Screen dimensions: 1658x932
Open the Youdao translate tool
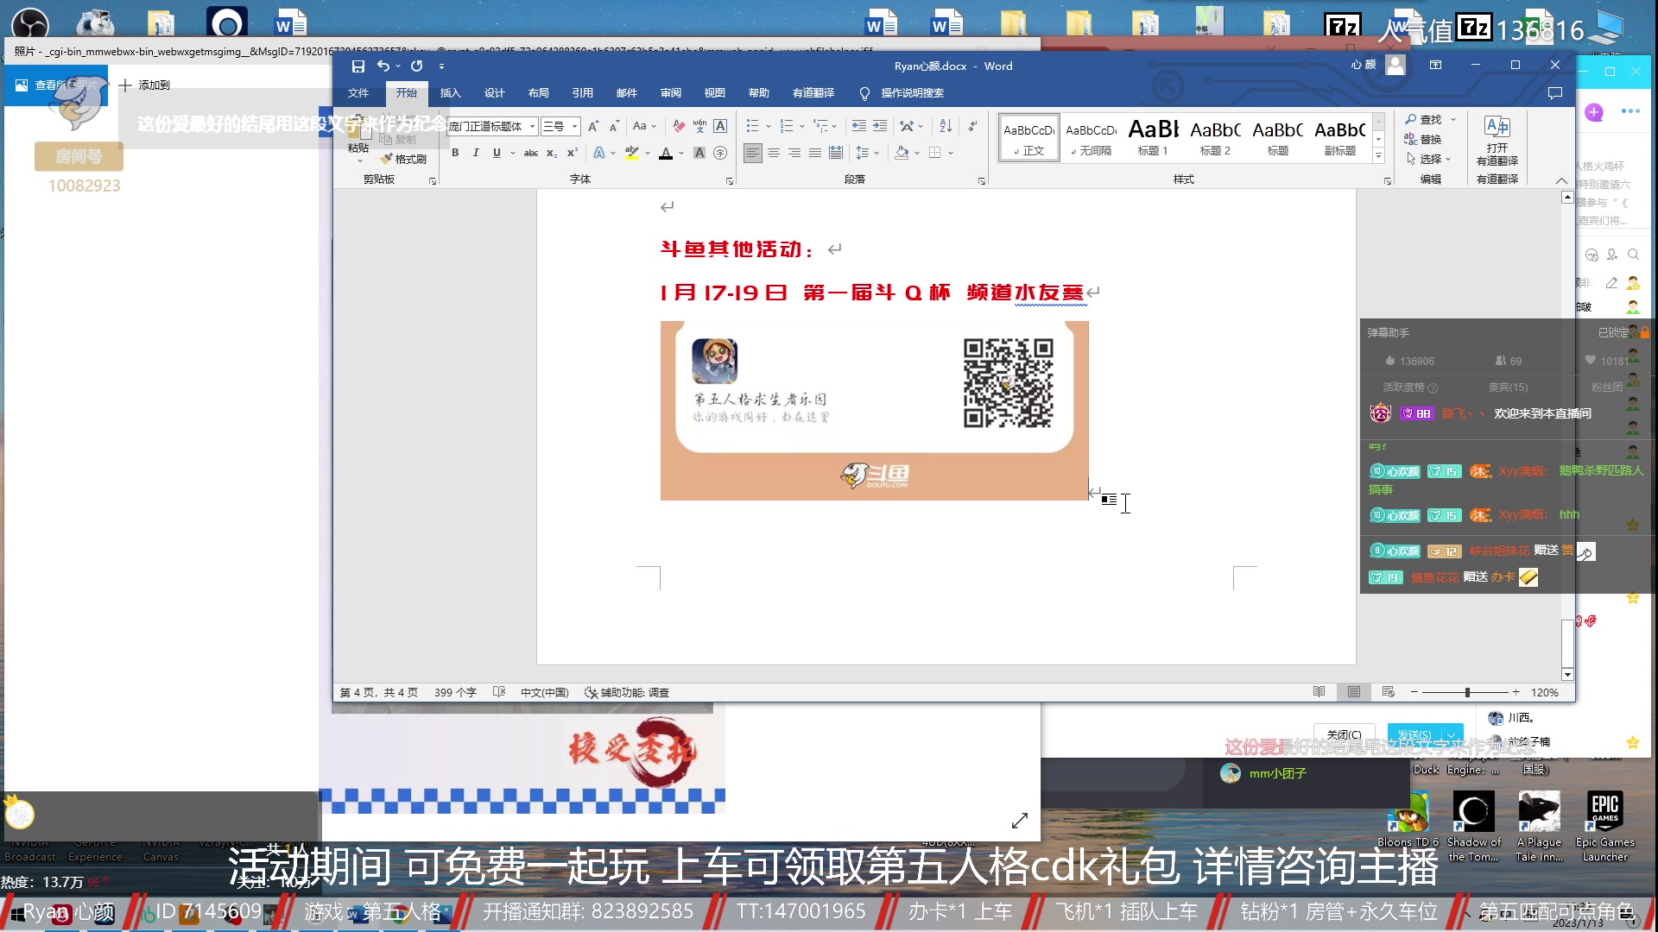tap(1497, 141)
